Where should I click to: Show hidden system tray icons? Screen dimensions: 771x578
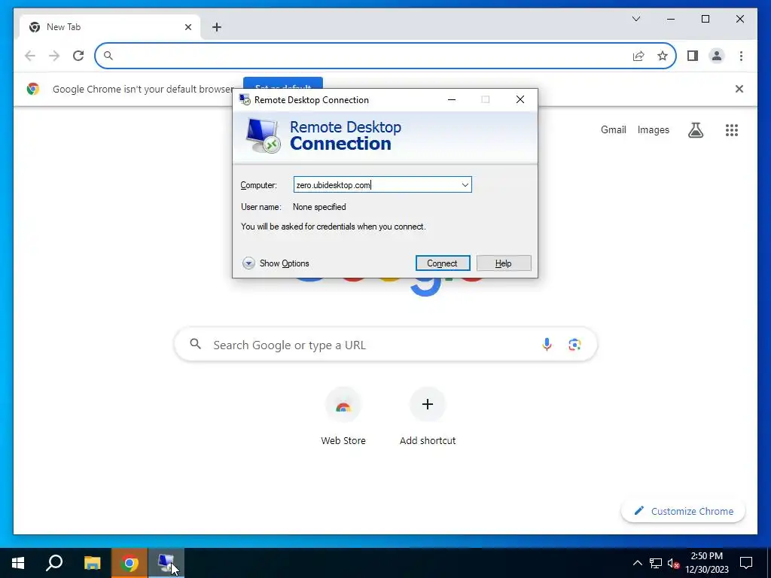tap(637, 563)
